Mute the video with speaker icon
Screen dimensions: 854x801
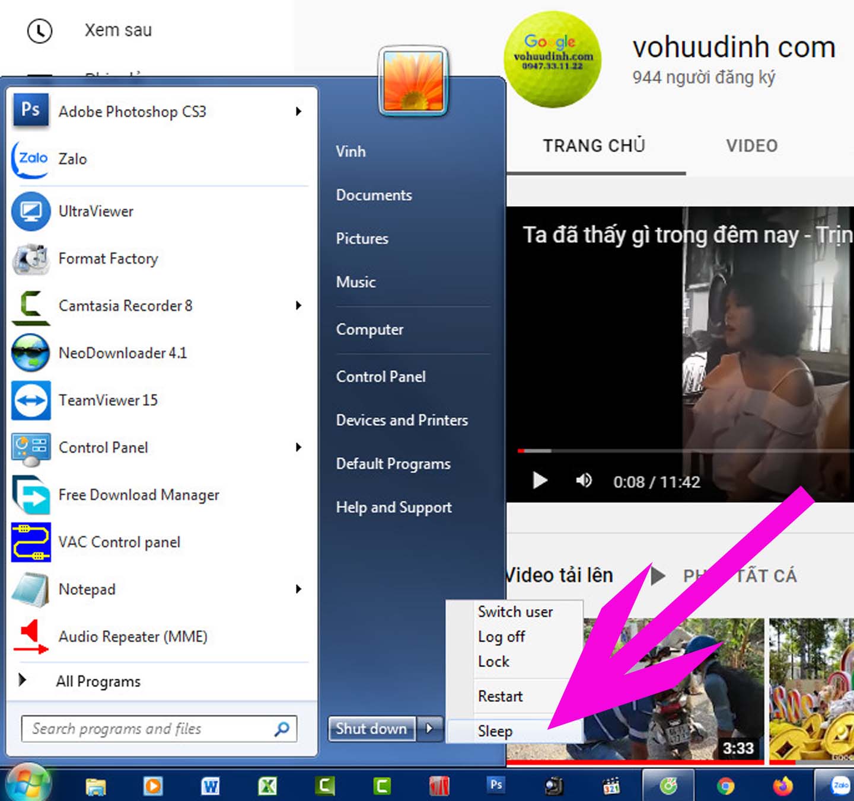point(584,480)
